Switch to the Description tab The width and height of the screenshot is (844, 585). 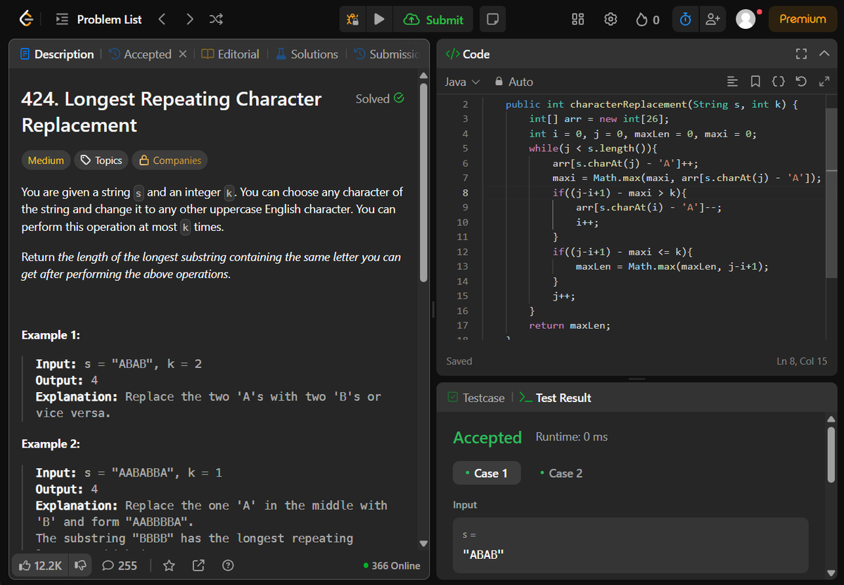(57, 54)
